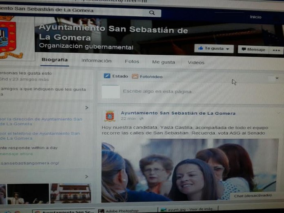Open the sidebar thumbnail of man at night
The image size is (284, 213).
(28, 194)
